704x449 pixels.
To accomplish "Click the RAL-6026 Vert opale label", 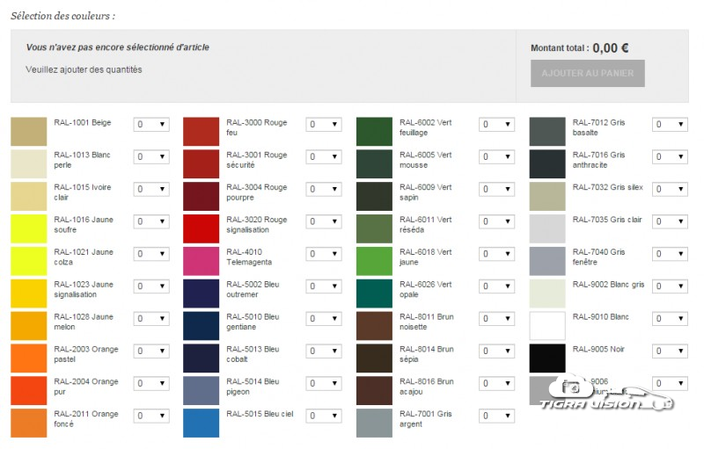I will (425, 289).
